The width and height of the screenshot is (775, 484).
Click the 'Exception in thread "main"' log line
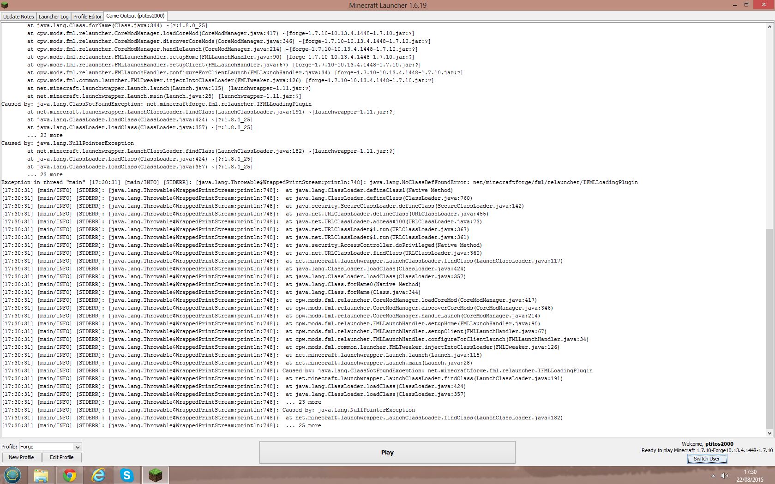coord(319,182)
